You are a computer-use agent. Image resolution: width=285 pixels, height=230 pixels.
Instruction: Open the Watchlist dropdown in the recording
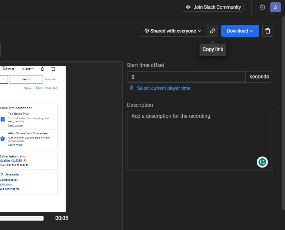[10, 69]
